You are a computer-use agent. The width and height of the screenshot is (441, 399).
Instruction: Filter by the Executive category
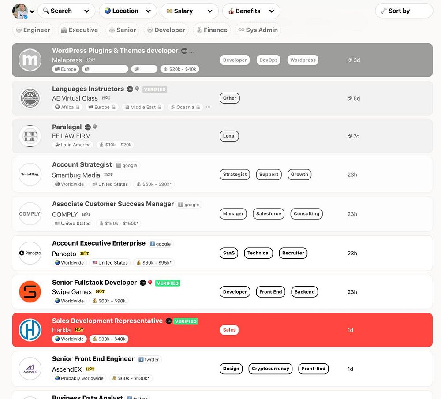click(x=79, y=30)
